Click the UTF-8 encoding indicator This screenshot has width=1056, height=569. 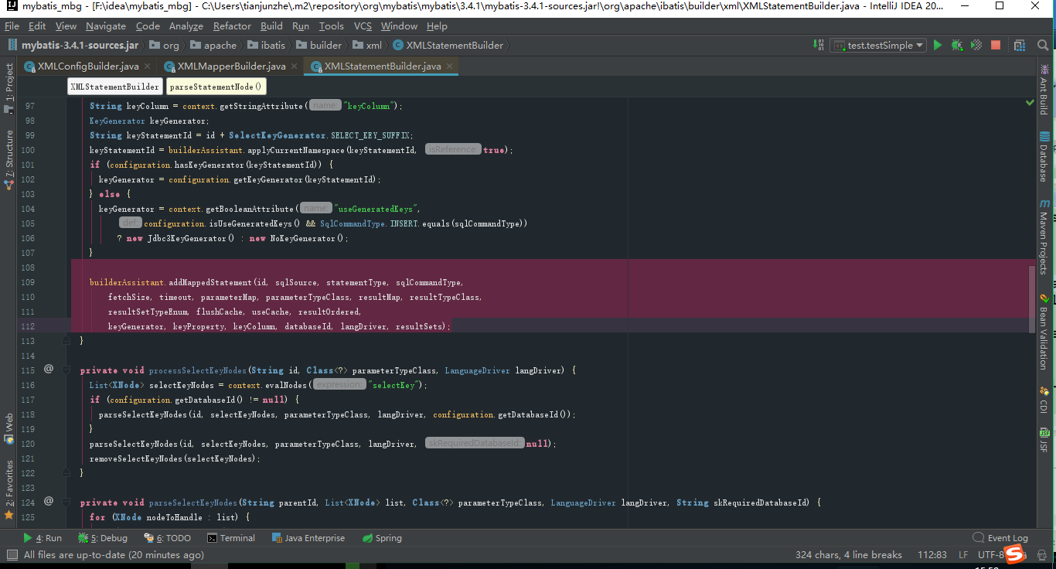[990, 554]
